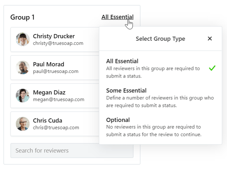Click the Some Essential description text
Image resolution: width=227 pixels, height=169 pixels.
pyautogui.click(x=160, y=102)
